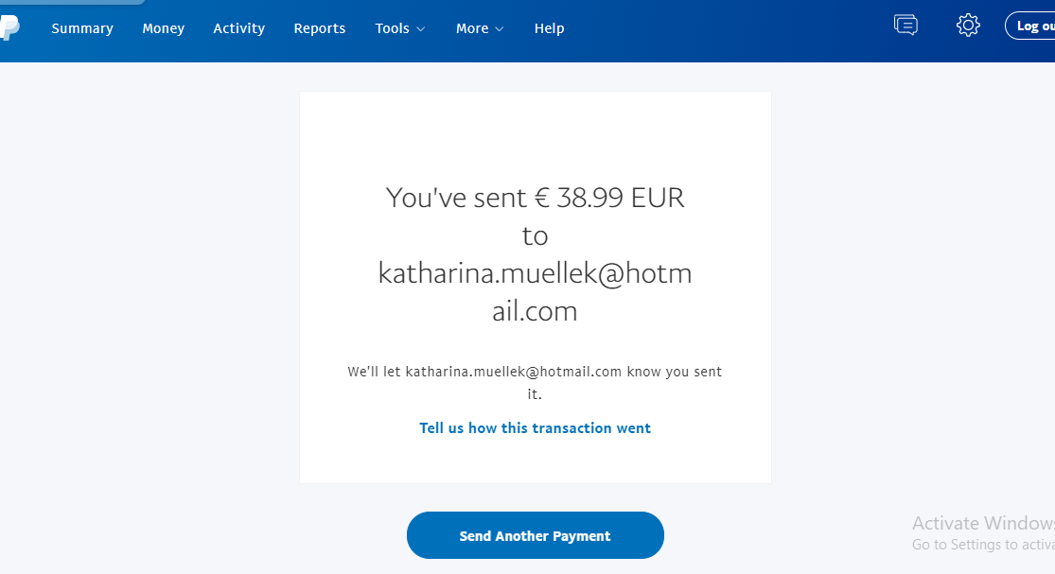Open the messages notification icon
The width and height of the screenshot is (1055, 574).
906,25
